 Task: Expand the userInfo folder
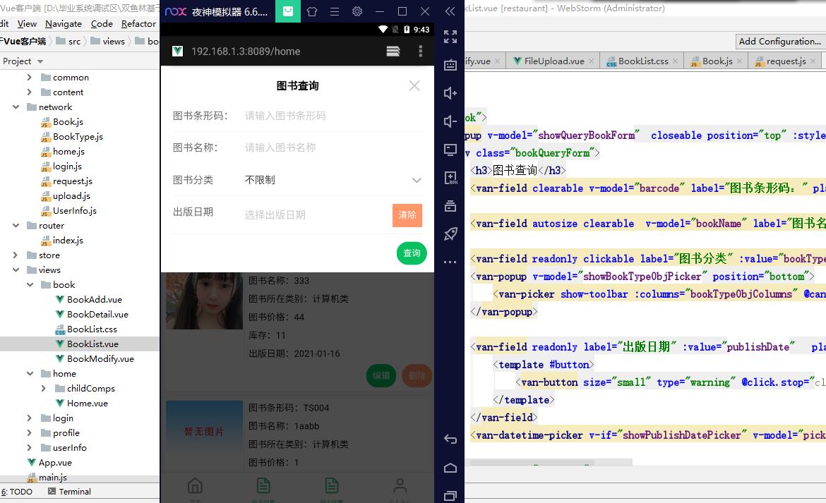pyautogui.click(x=29, y=448)
